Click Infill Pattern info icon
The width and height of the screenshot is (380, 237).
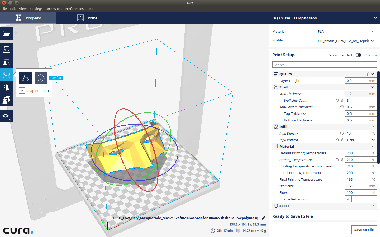(x=342, y=140)
